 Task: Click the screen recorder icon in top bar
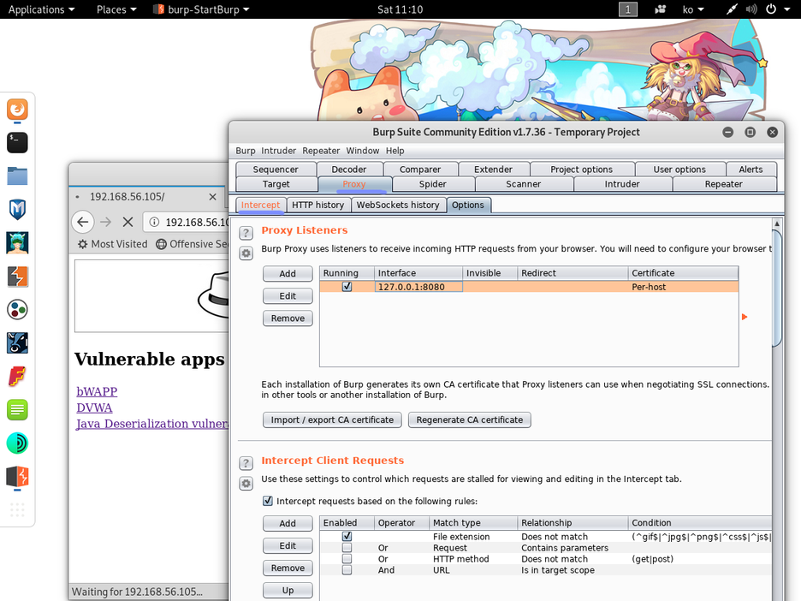pyautogui.click(x=660, y=9)
